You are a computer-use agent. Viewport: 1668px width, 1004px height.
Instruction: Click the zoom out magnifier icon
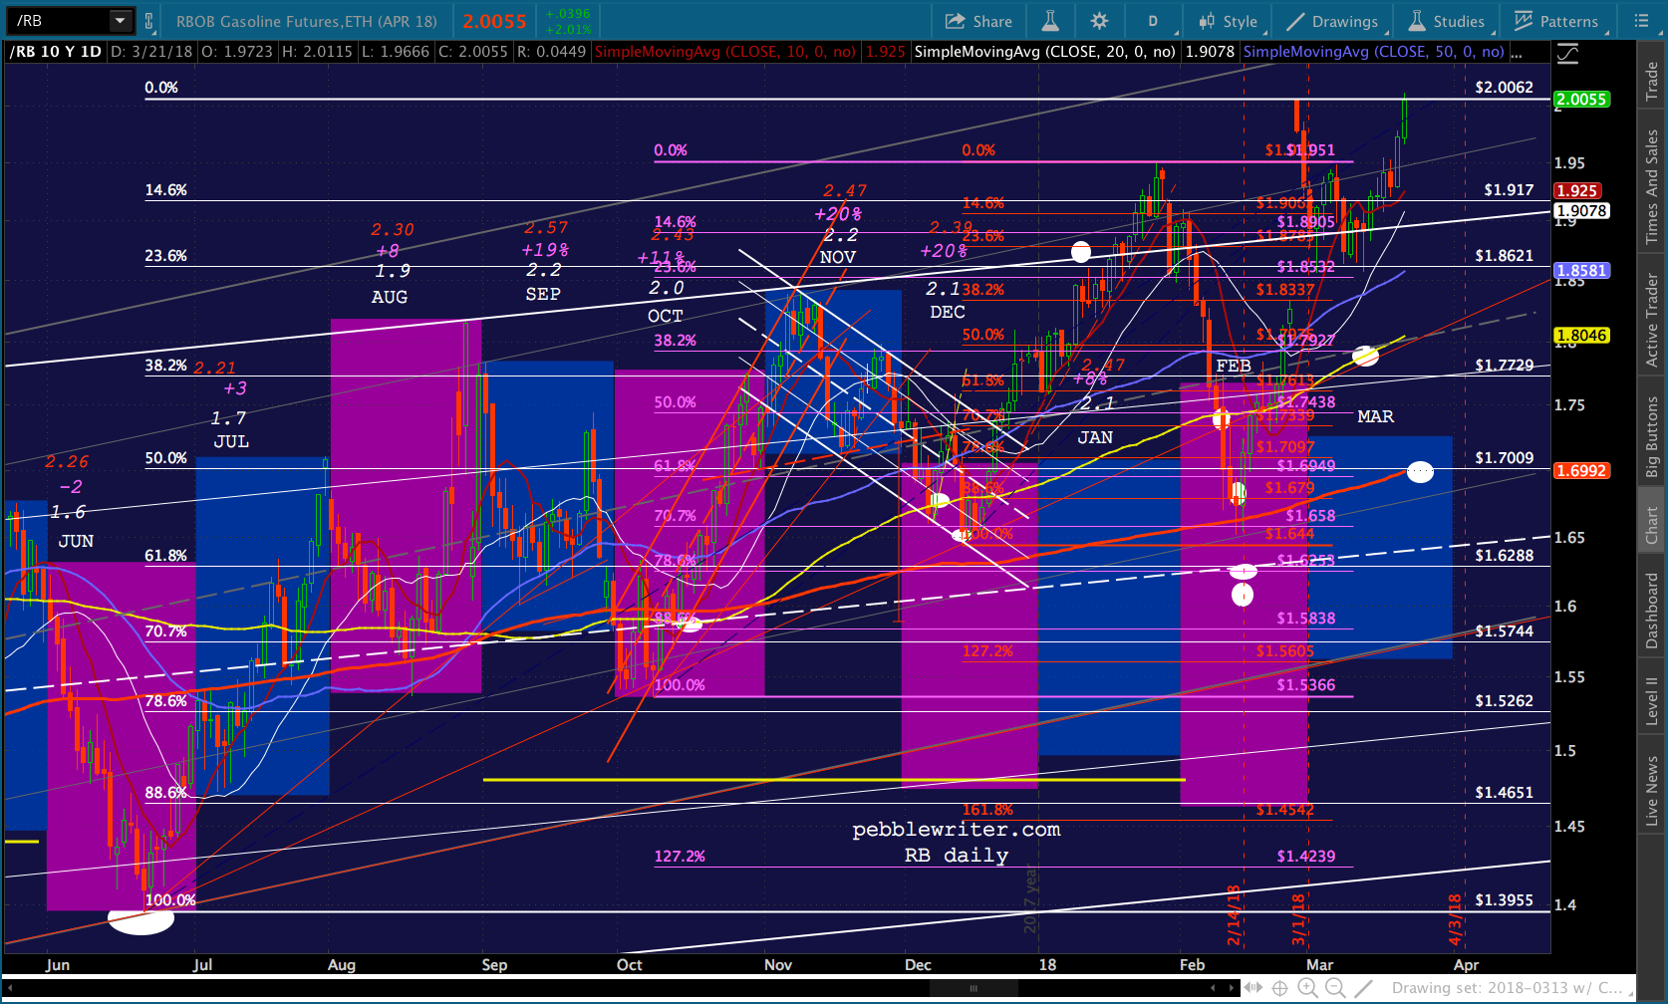coord(1335,988)
